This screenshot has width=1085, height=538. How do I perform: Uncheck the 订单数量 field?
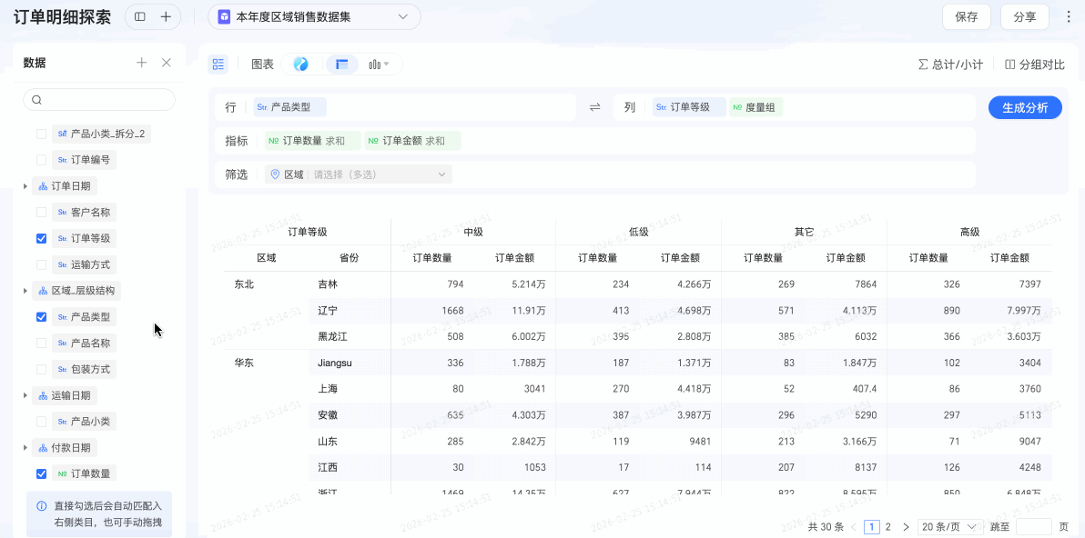pyautogui.click(x=42, y=473)
